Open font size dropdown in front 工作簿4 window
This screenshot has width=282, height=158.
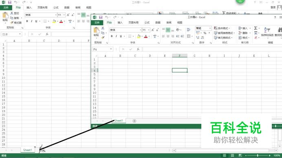coord(149,30)
